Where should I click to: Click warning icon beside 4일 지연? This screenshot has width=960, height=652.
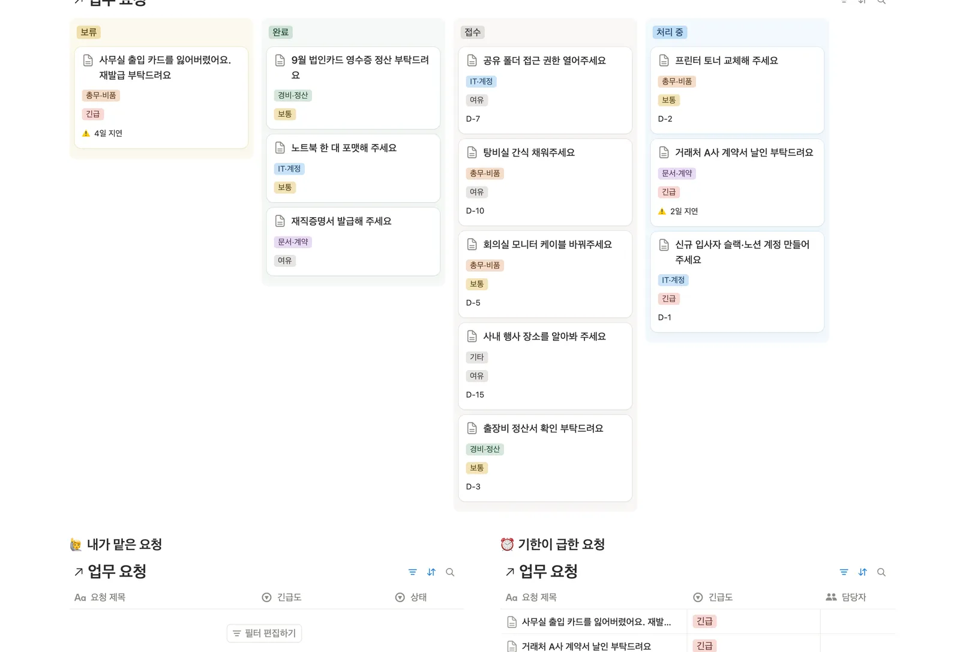coord(86,133)
